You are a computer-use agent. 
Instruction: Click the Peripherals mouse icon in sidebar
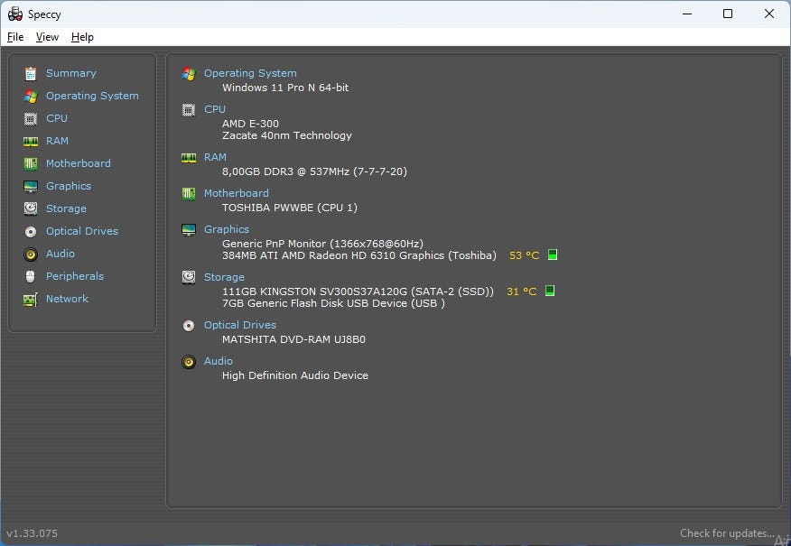point(31,277)
